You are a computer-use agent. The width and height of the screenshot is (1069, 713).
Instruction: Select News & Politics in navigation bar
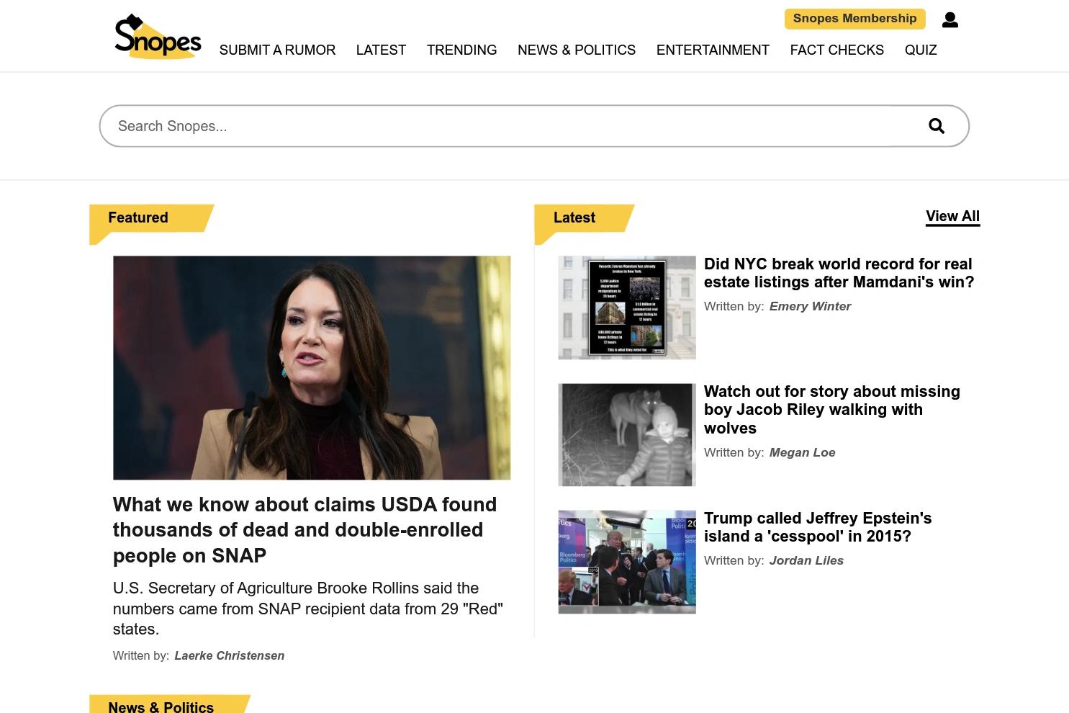pyautogui.click(x=577, y=50)
